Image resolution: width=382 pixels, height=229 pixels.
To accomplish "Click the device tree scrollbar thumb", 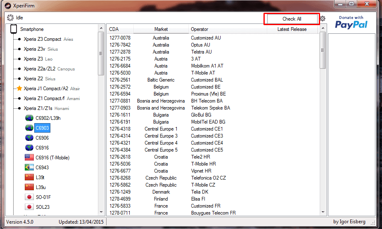I will pos(101,54).
